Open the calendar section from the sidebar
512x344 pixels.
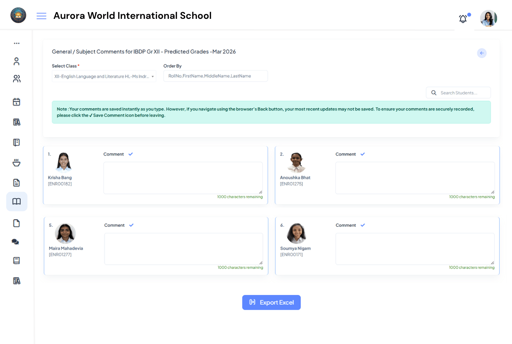(x=16, y=102)
